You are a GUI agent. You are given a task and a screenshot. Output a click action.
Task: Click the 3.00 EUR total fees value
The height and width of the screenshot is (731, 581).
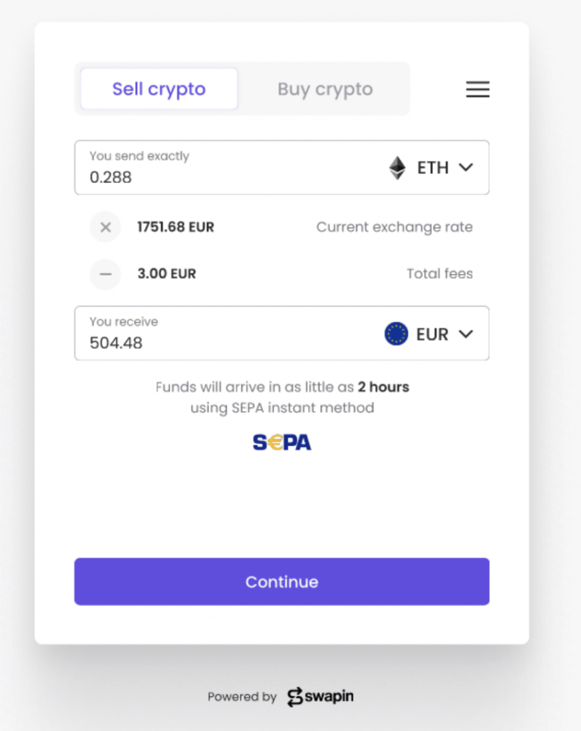pos(167,273)
